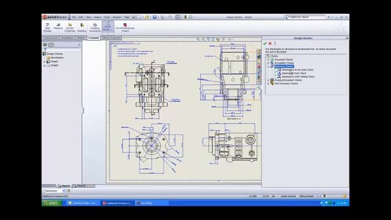Open the Insert menu

(97, 17)
